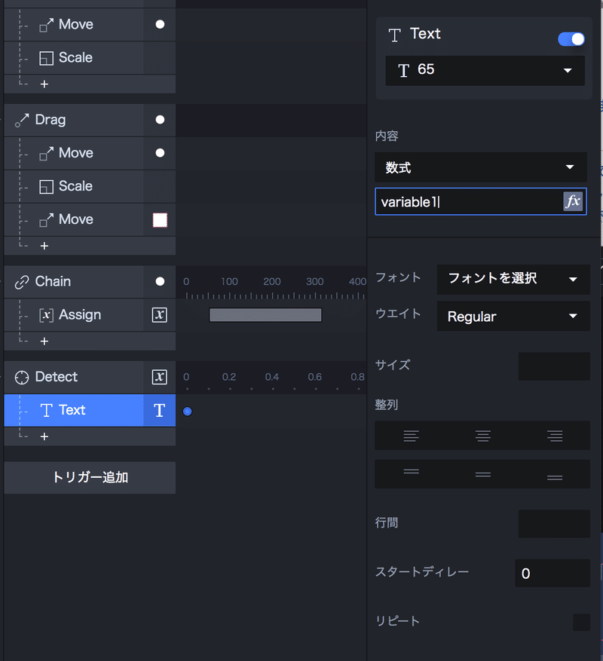This screenshot has height=661, width=603.
Task: Select left text alignment icon
Action: [x=411, y=436]
